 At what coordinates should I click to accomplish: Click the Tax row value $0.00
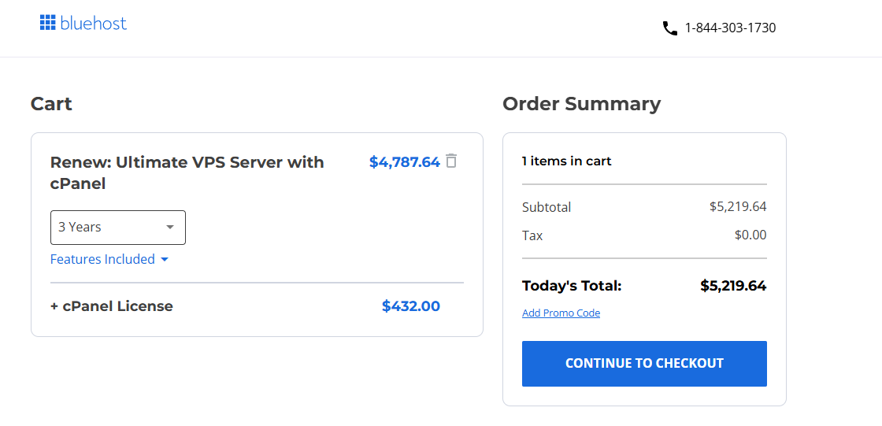(x=750, y=235)
